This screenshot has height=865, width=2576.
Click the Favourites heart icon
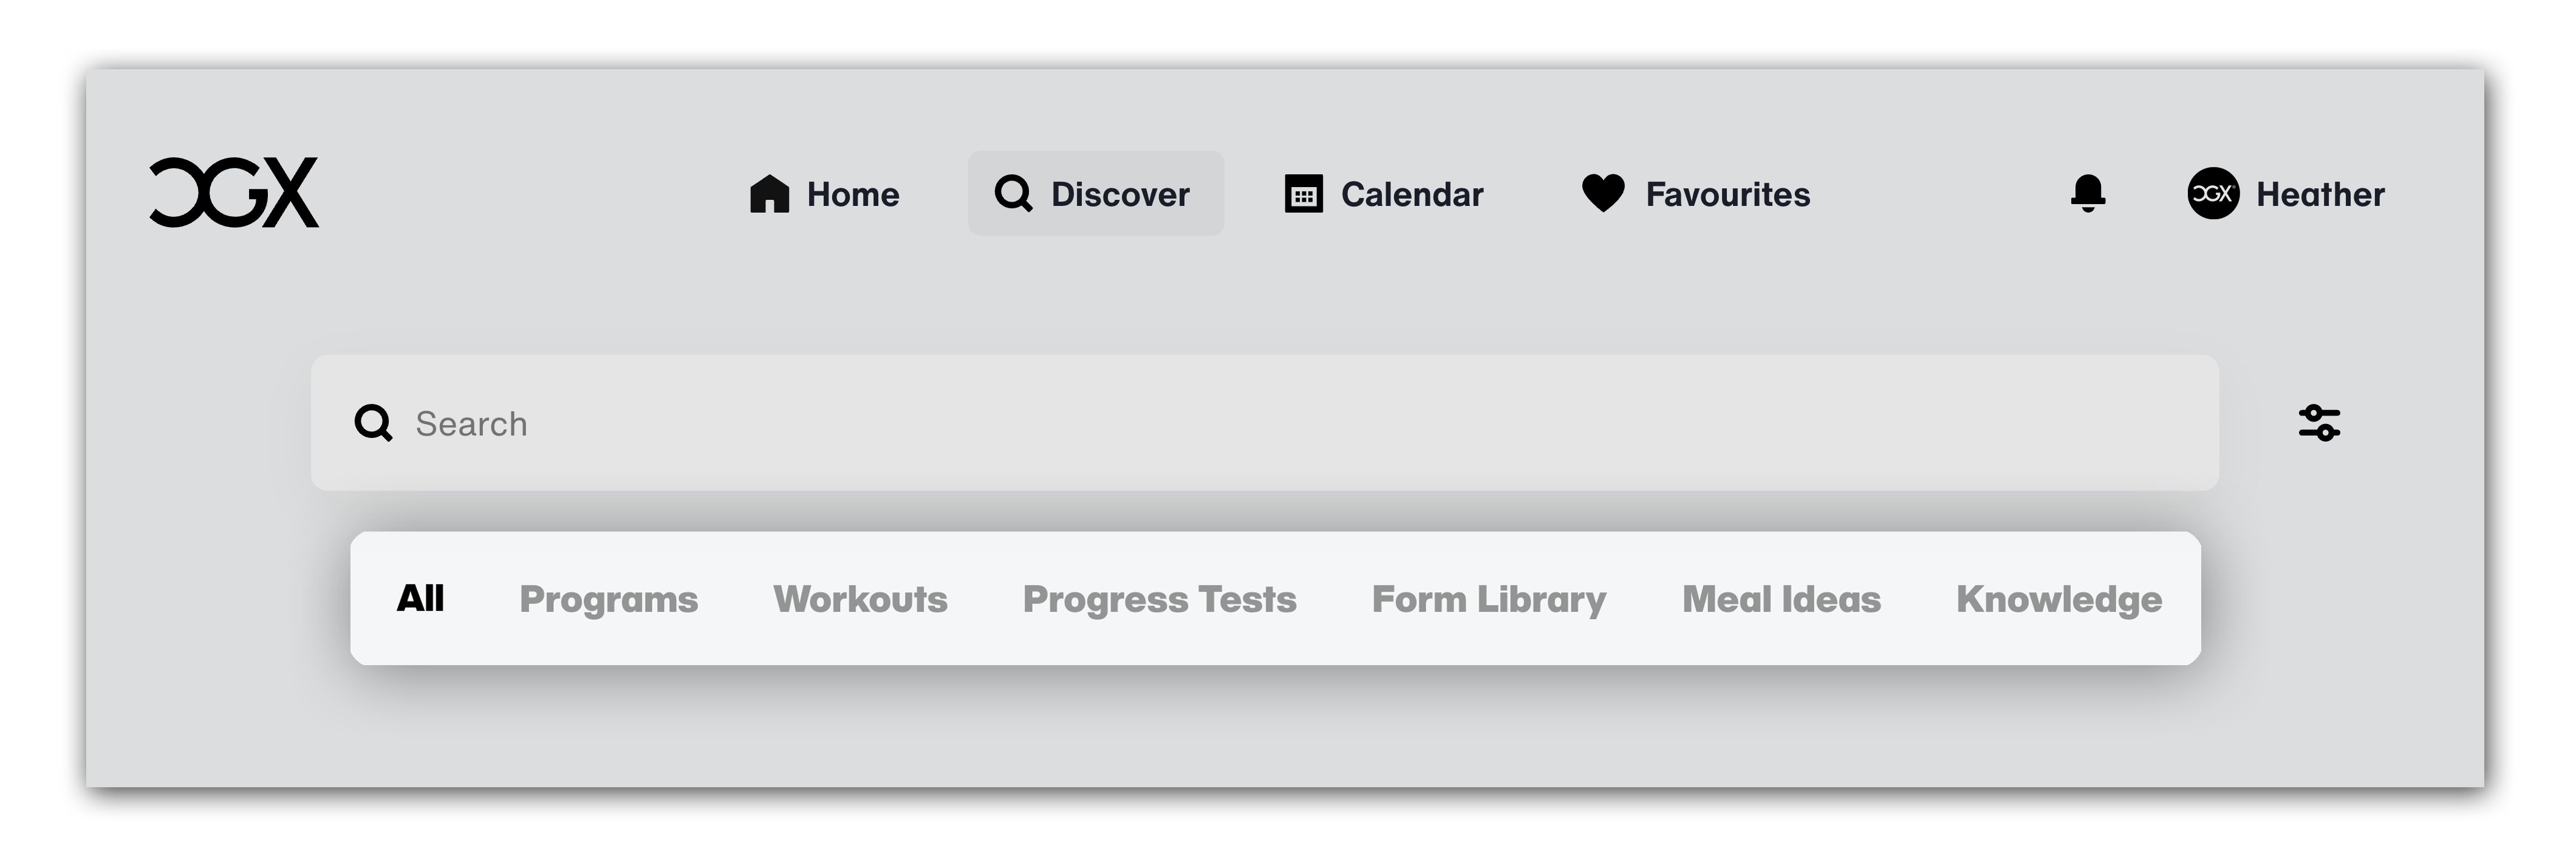coord(1603,193)
